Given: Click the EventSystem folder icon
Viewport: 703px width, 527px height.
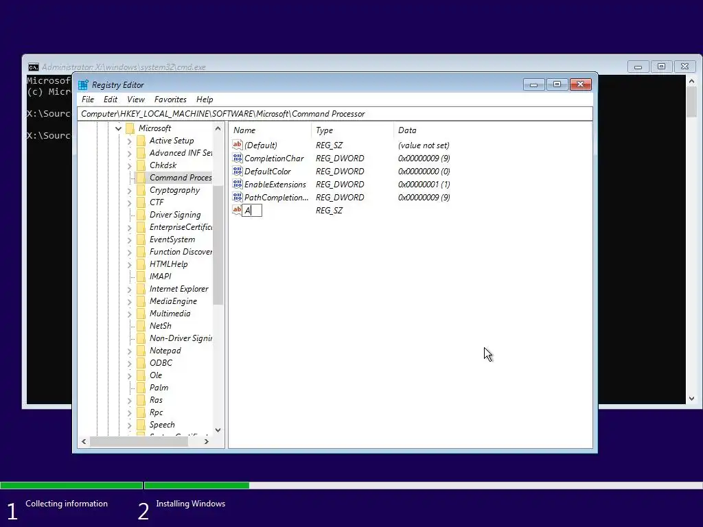Looking at the screenshot, I should [x=141, y=239].
